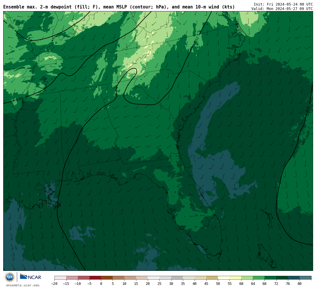Click the 0 colorbar tick label

(101, 284)
